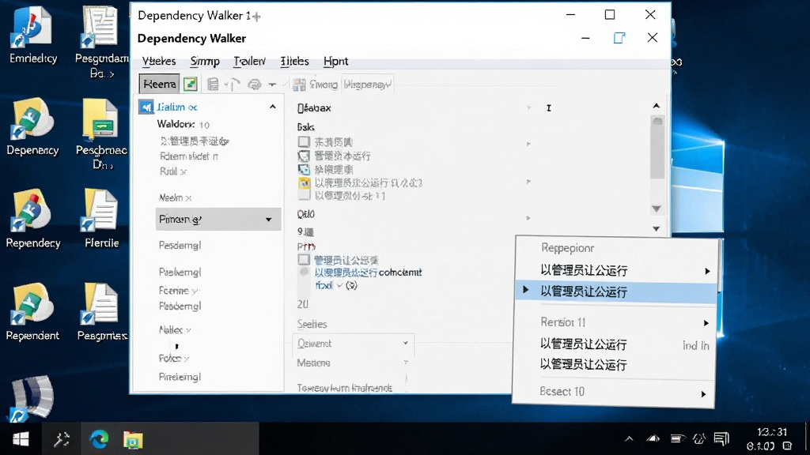Open the Windows Start menu
810x455 pixels.
(21, 439)
